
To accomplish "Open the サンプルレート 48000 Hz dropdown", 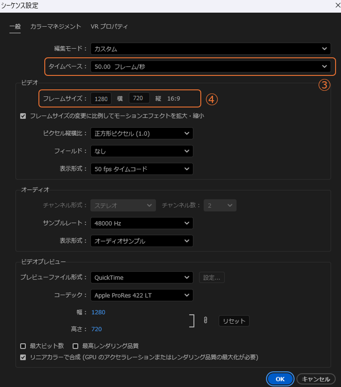I will point(142,223).
